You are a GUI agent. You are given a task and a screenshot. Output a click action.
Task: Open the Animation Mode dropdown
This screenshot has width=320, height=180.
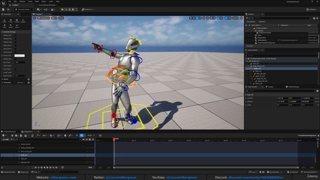pyautogui.click(x=23, y=9)
